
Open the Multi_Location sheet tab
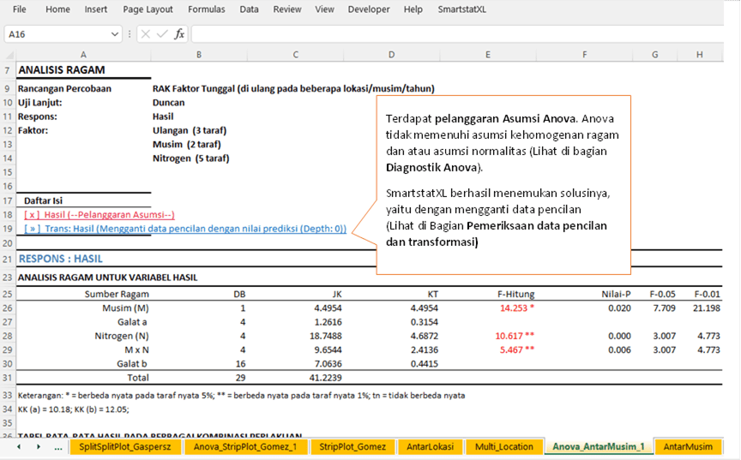[504, 447]
